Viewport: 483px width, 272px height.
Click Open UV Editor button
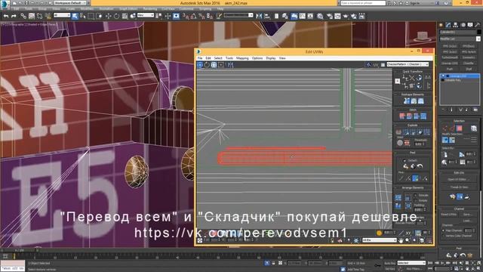459,180
